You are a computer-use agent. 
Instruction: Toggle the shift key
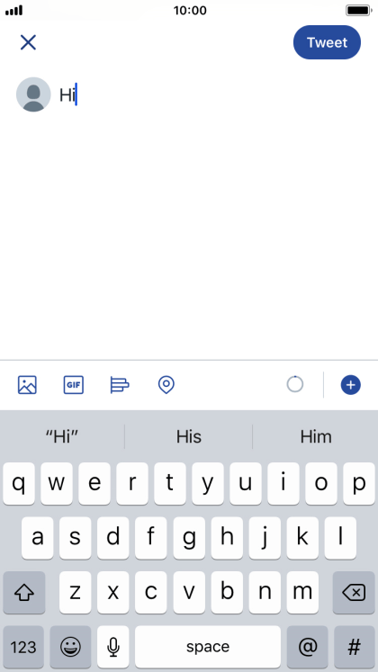click(x=24, y=592)
